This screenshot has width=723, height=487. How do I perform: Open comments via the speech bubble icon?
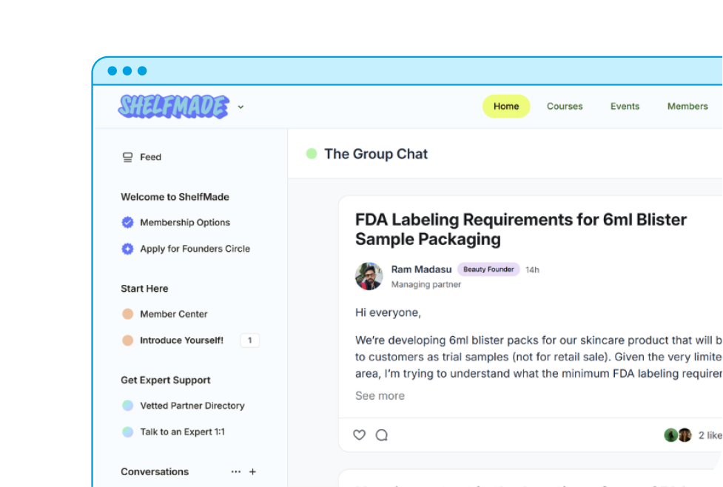coord(382,435)
